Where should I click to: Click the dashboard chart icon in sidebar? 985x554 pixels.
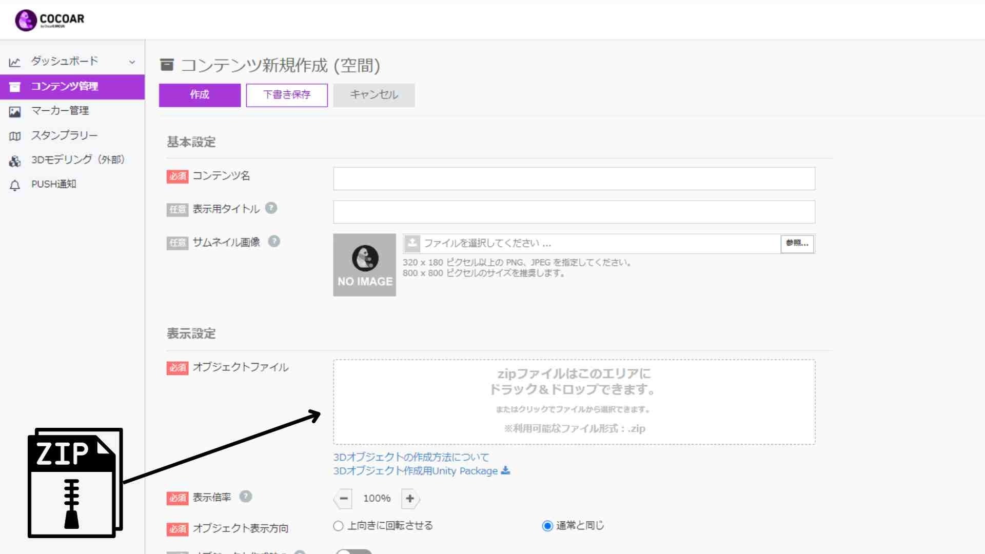coord(15,62)
